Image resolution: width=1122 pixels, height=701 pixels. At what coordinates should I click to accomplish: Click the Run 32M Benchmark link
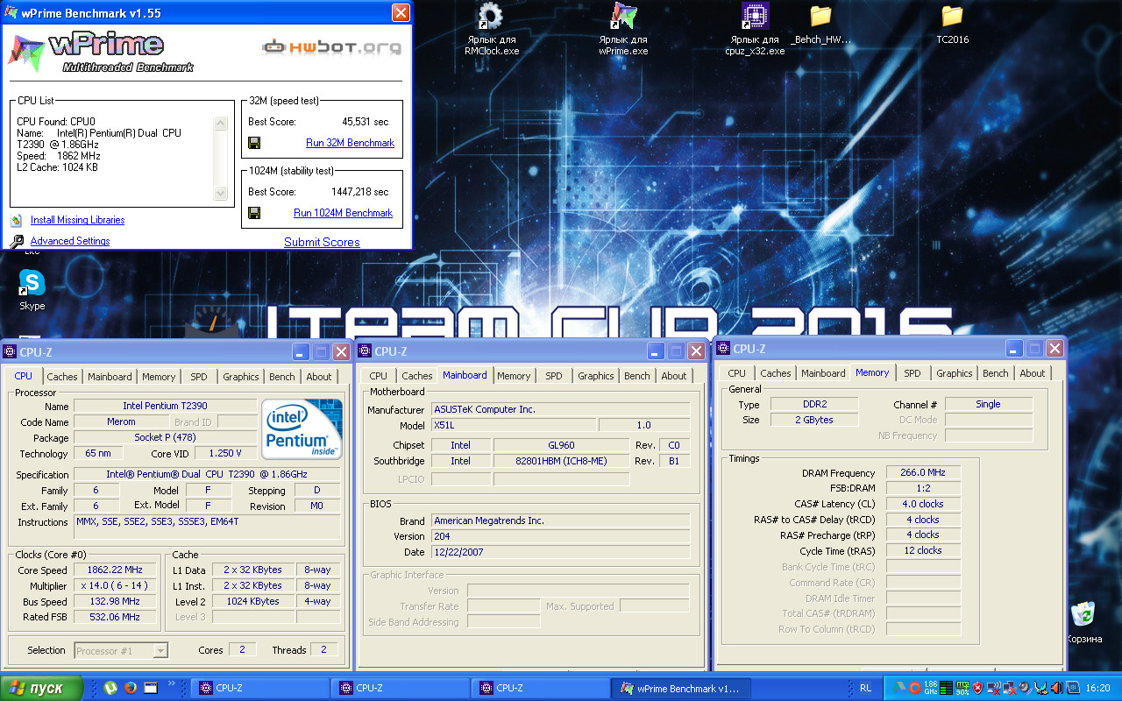point(350,143)
